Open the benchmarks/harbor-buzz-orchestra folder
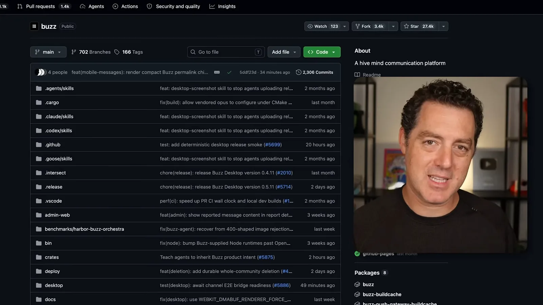The height and width of the screenshot is (305, 543). point(85,229)
